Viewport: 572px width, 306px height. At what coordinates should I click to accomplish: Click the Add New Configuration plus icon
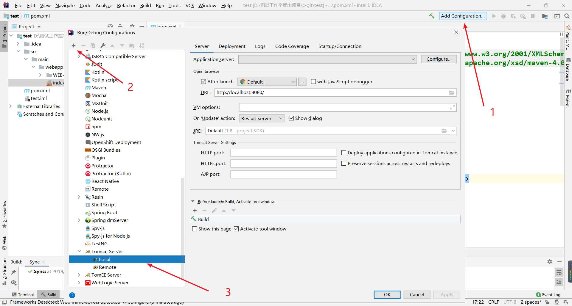coord(74,45)
